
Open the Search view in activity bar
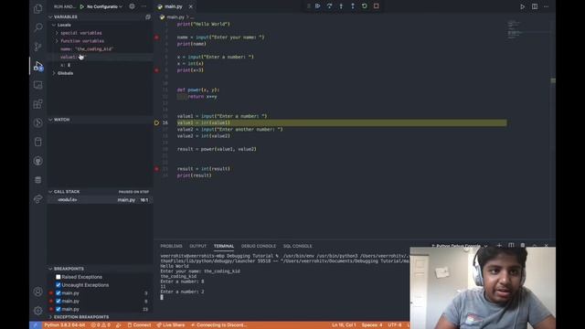[37, 27]
